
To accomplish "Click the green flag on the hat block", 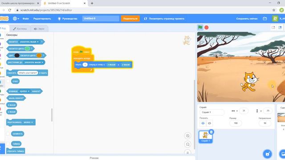I will 81,52.
